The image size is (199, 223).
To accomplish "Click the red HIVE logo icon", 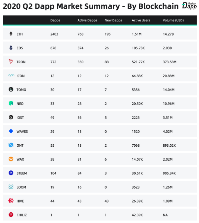I will coord(11,201).
